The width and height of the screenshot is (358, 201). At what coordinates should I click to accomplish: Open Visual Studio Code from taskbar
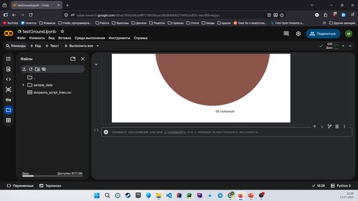[x=169, y=195]
